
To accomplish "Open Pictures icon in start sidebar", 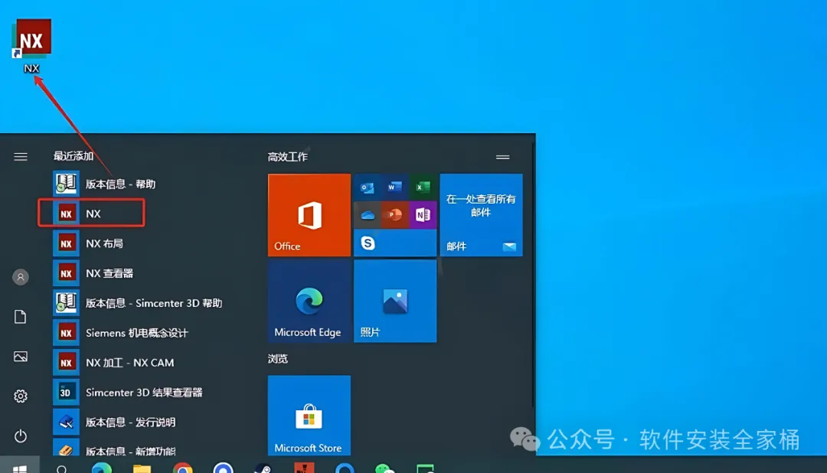I will tap(21, 357).
